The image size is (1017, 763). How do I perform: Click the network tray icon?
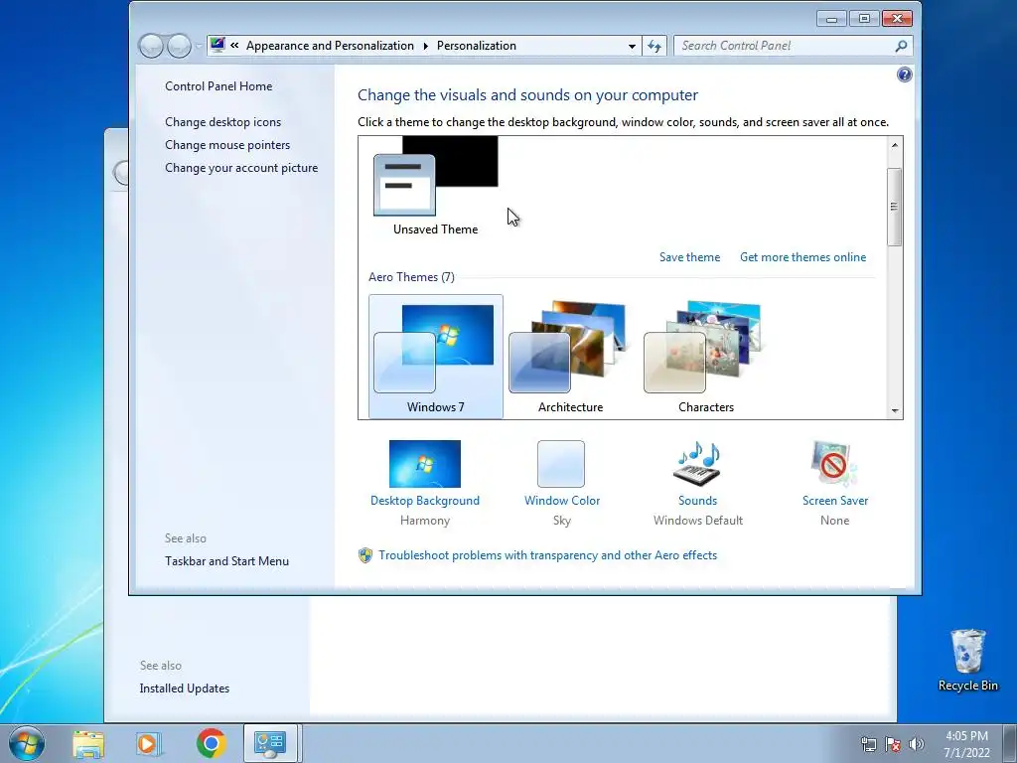coord(868,744)
